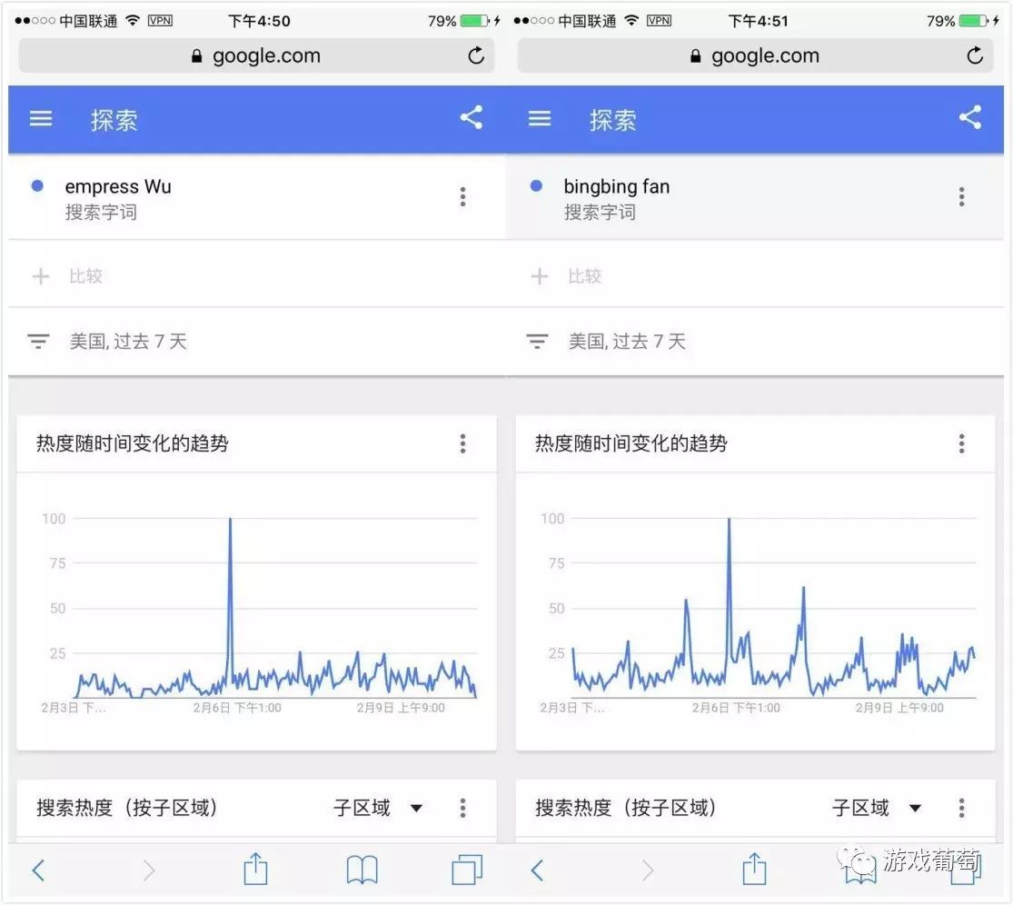Click 热度随时间变化的趋势 heading on left card
This screenshot has height=905, width=1013.
pos(133,443)
